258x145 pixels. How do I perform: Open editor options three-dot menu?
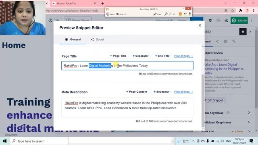pyautogui.click(x=251, y=21)
